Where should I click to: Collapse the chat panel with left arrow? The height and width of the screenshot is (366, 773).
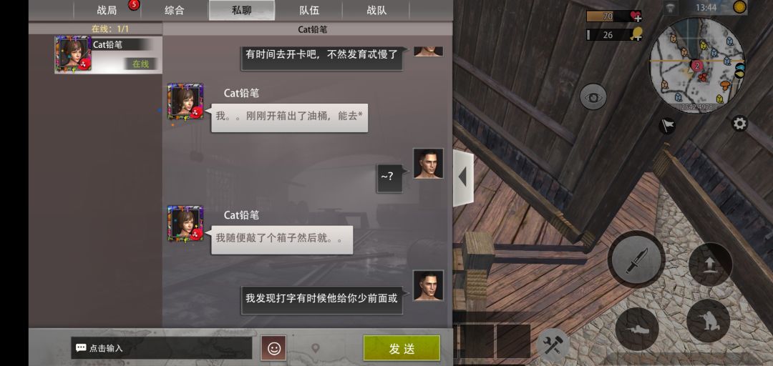463,177
